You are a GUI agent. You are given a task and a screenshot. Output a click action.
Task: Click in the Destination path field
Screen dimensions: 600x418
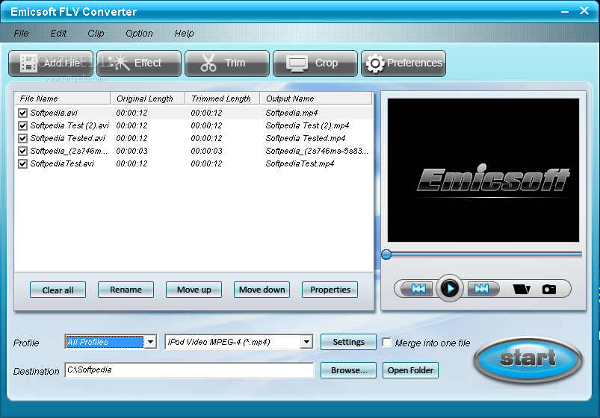189,370
